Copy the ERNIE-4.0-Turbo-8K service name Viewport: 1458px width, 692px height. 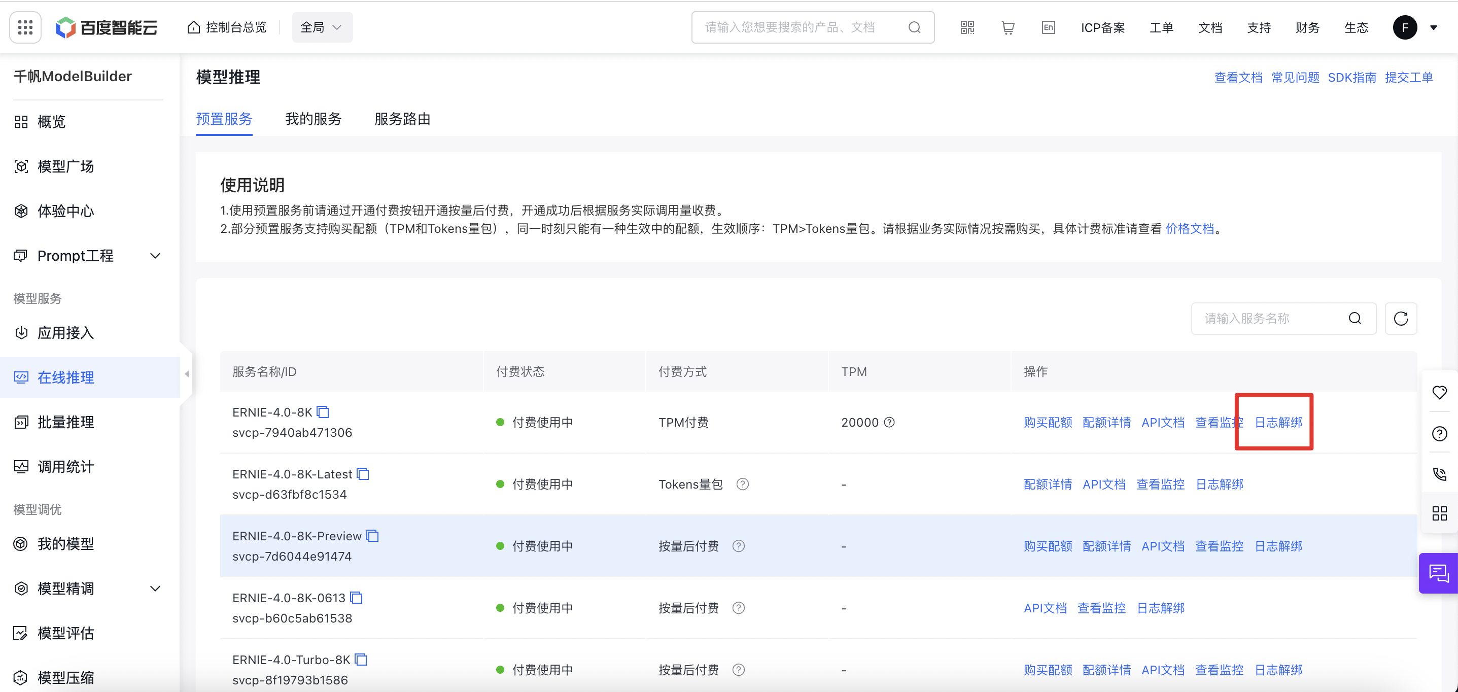tap(361, 660)
